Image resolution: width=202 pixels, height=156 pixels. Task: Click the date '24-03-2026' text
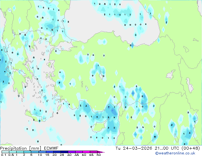coord(137,148)
